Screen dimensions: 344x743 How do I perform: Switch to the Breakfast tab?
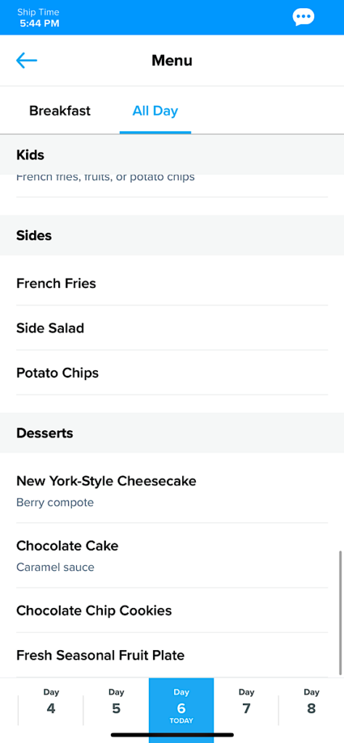pos(60,111)
